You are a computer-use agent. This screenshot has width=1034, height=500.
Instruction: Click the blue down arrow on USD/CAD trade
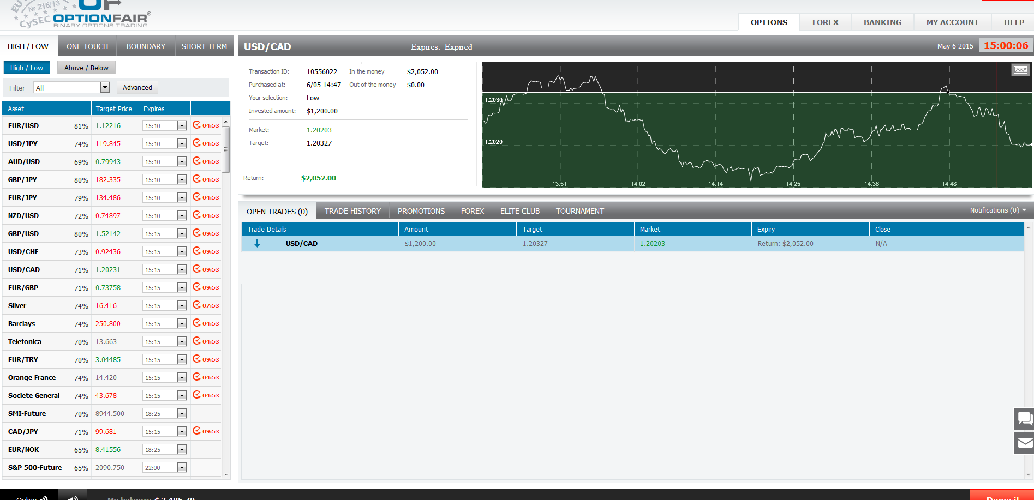[x=257, y=244]
